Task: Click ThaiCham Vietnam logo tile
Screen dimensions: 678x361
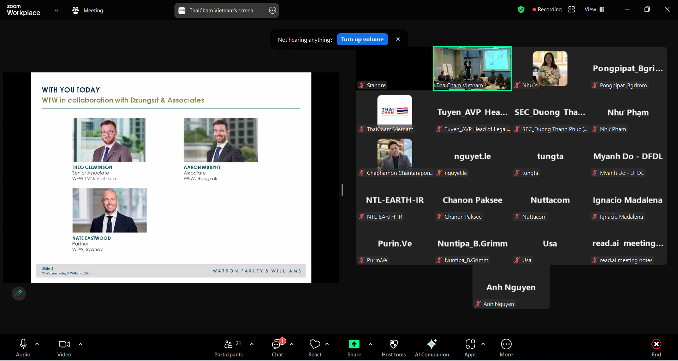Action: (395, 112)
